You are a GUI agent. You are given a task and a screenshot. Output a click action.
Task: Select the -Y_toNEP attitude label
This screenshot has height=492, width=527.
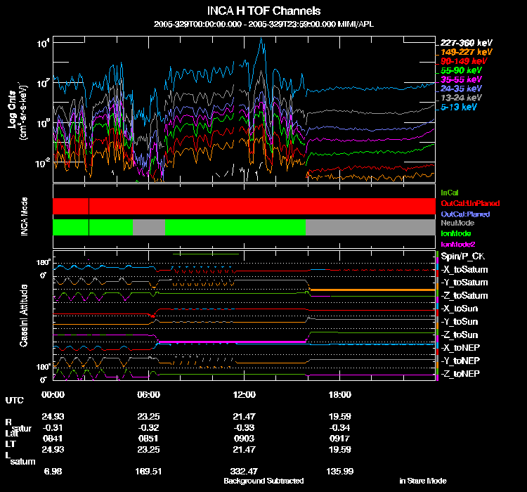460,361
